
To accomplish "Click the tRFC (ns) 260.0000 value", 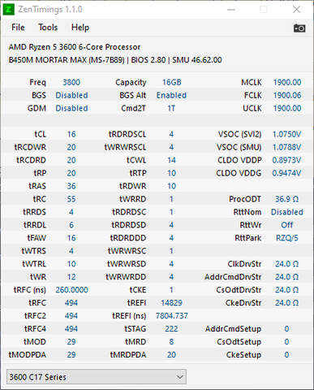I will point(71,290).
